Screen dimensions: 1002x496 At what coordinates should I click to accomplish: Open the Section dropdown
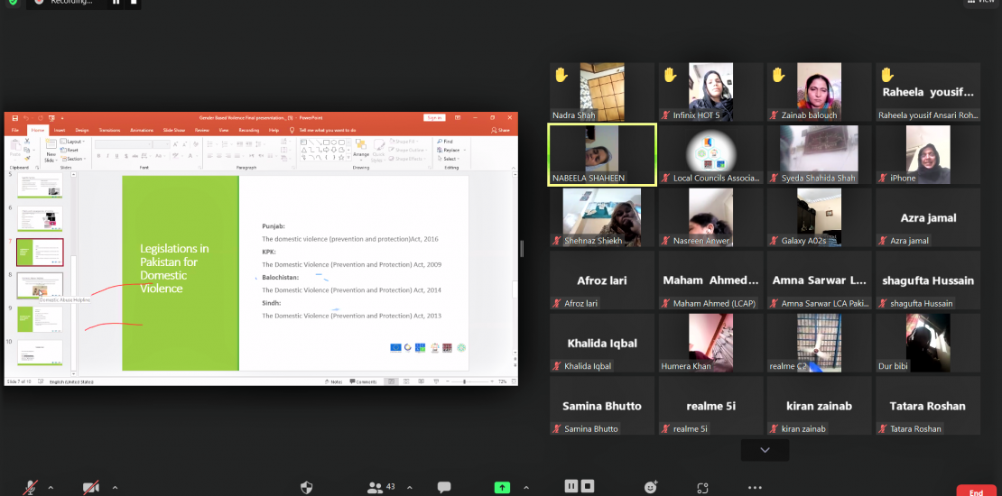[73, 159]
